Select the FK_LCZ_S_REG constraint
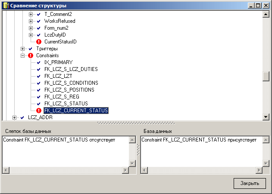The width and height of the screenshot is (272, 194). tap(62, 97)
